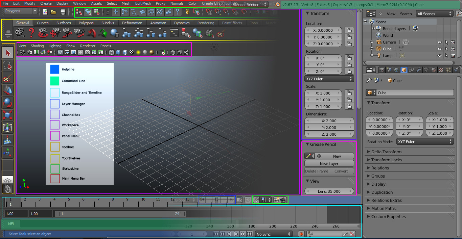Open the Blender Render engine dropdown
The height and width of the screenshot is (239, 462).
(250, 5)
